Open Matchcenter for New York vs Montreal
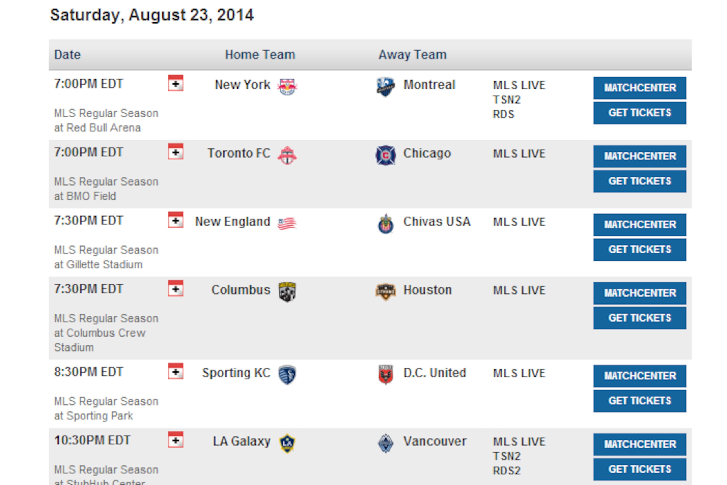 point(640,88)
